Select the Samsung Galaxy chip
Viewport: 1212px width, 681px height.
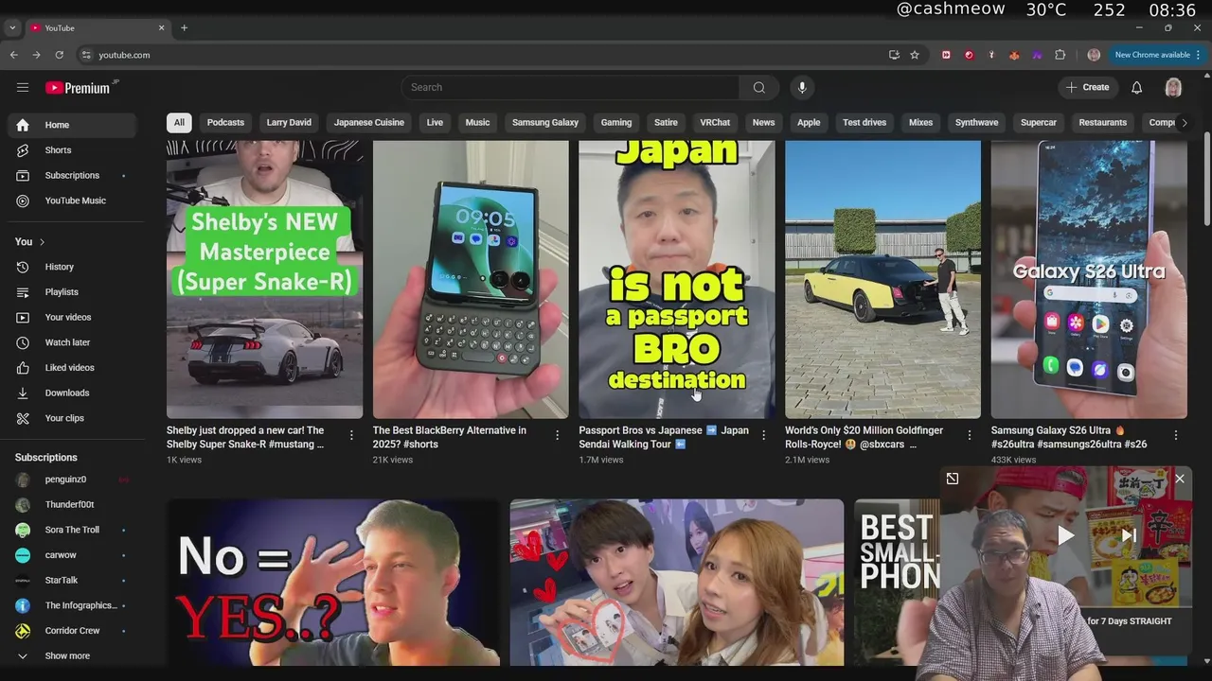click(x=545, y=122)
